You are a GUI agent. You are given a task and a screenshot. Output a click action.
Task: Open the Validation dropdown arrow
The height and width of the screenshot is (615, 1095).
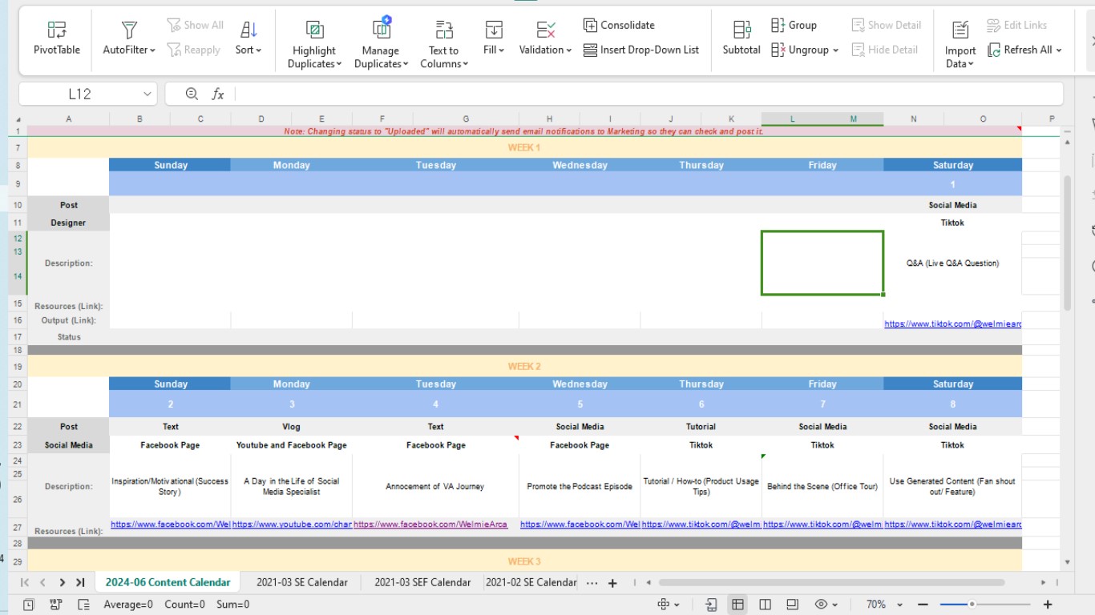tap(569, 50)
